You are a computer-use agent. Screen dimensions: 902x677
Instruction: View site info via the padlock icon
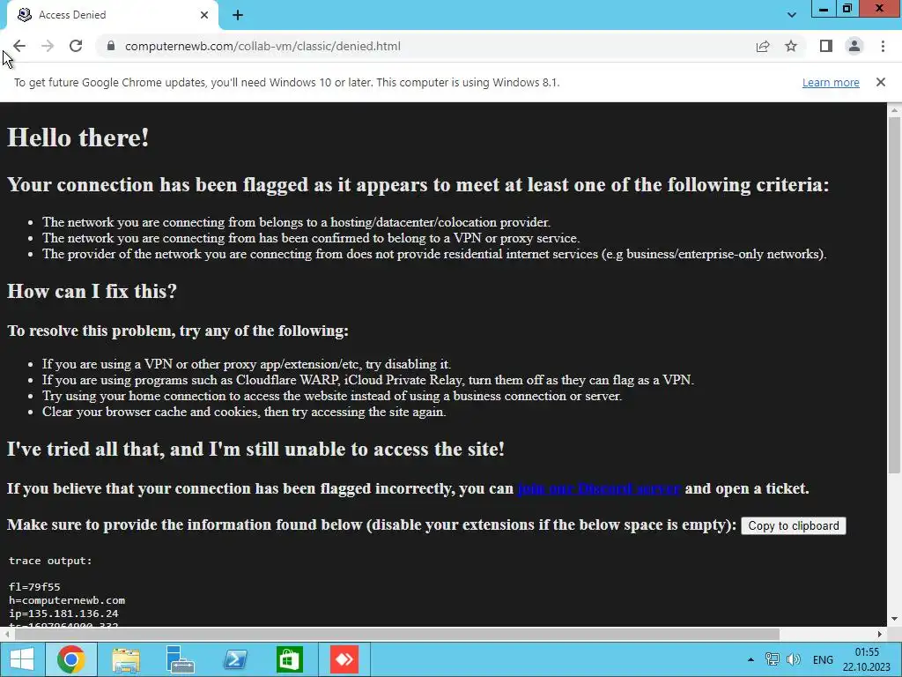click(111, 46)
